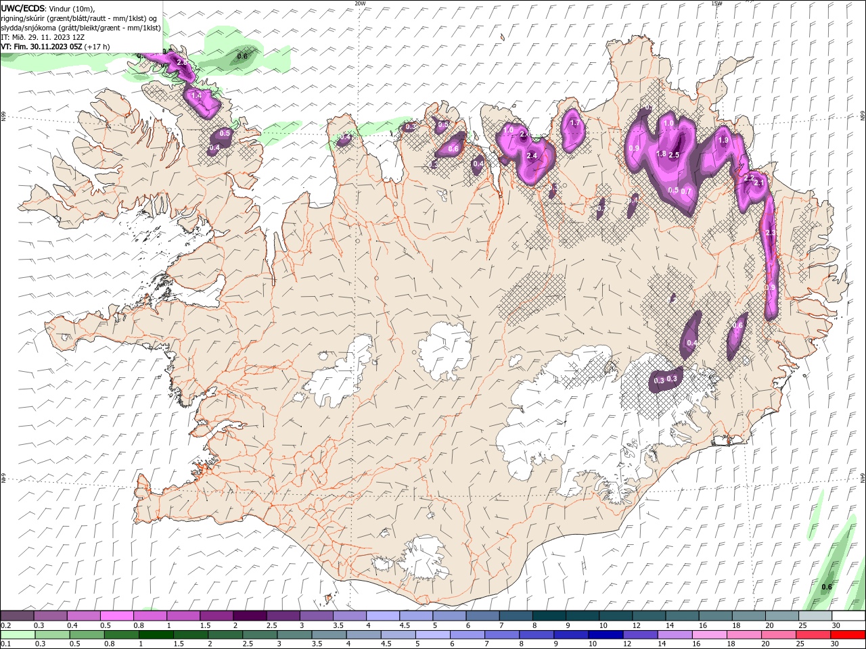Click the light pink 16 swatch in lower legend row
The image size is (866, 649).
click(709, 635)
